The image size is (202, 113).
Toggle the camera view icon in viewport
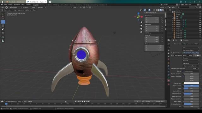[x=141, y=29]
